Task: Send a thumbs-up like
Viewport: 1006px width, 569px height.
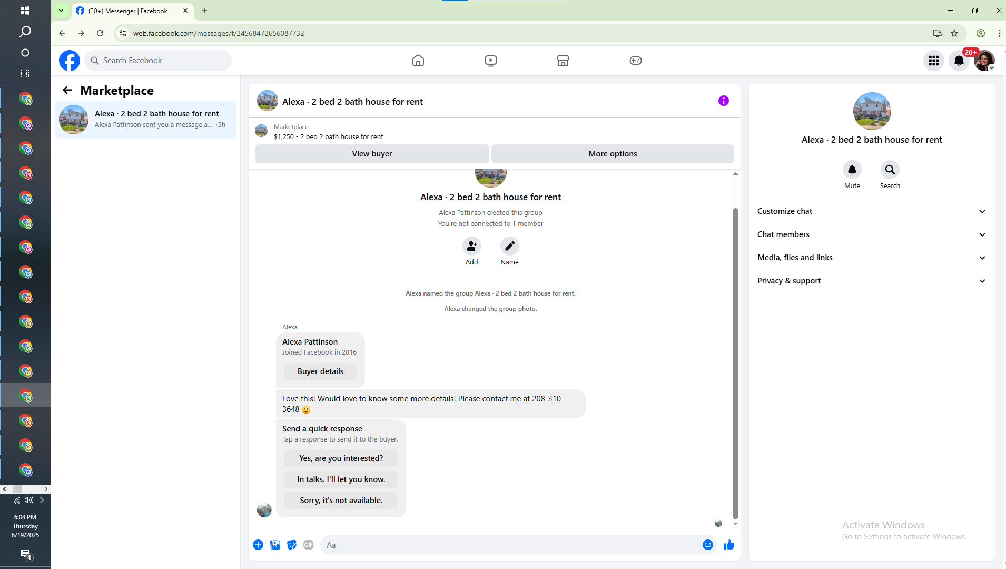Action: coord(729,545)
